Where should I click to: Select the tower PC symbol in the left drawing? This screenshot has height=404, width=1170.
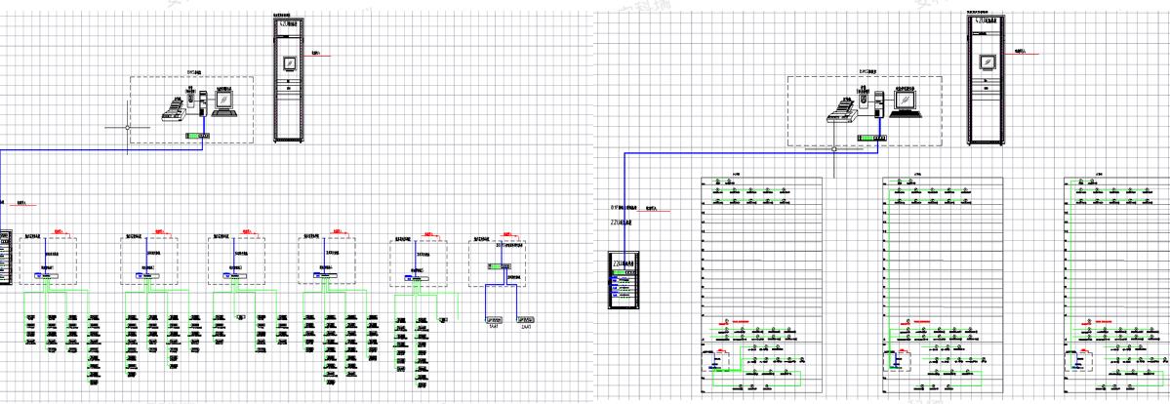[204, 102]
